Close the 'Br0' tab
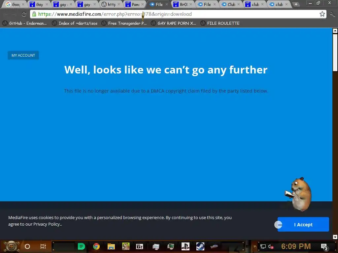 tap(191, 4)
